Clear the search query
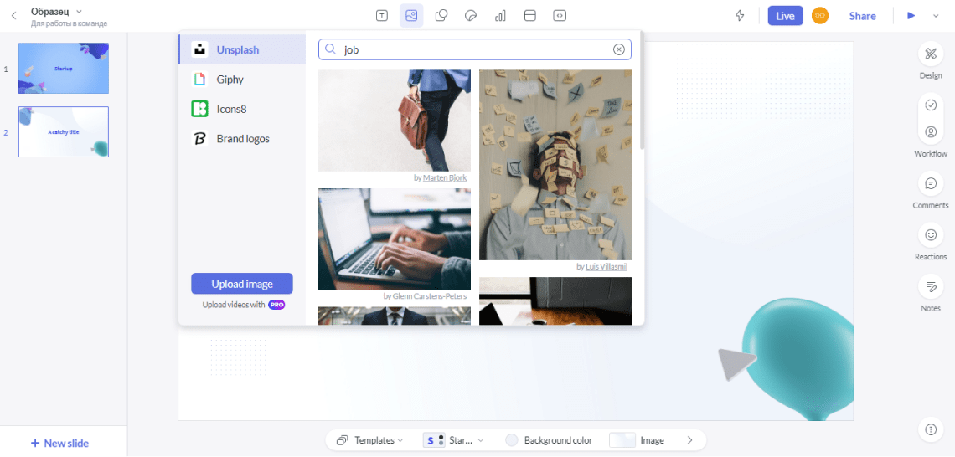 coord(619,50)
